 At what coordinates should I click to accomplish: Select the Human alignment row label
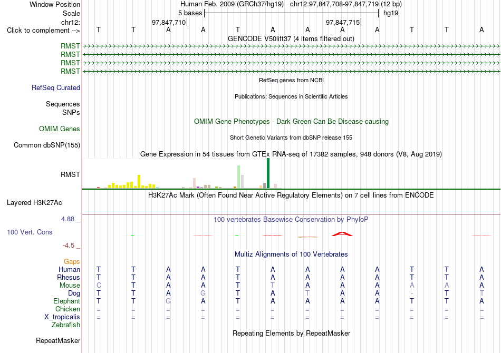click(x=69, y=270)
